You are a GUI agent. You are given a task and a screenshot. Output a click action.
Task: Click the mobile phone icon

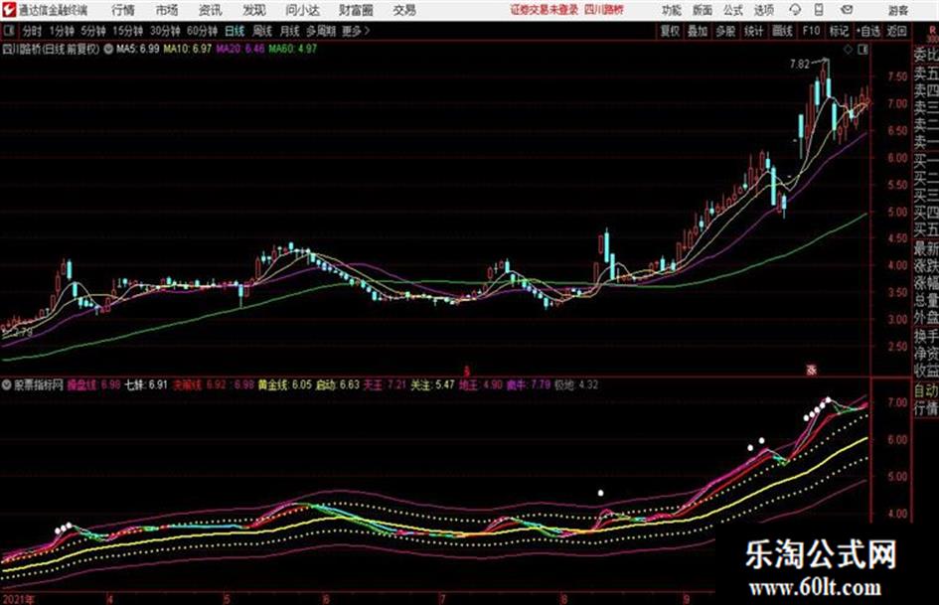point(819,10)
